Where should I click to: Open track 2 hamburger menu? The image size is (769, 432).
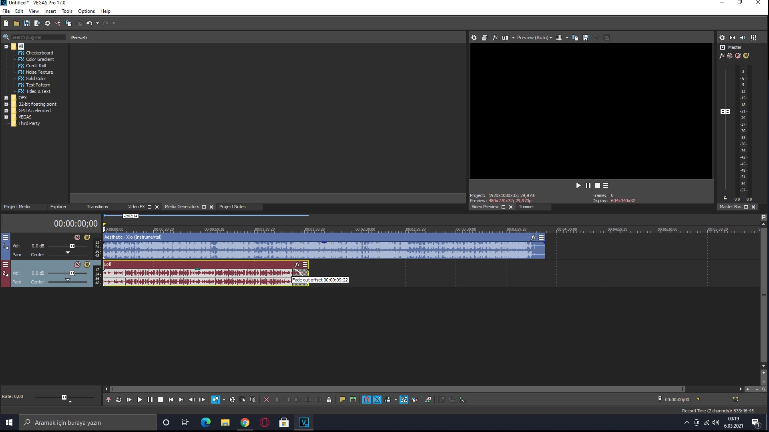point(6,265)
